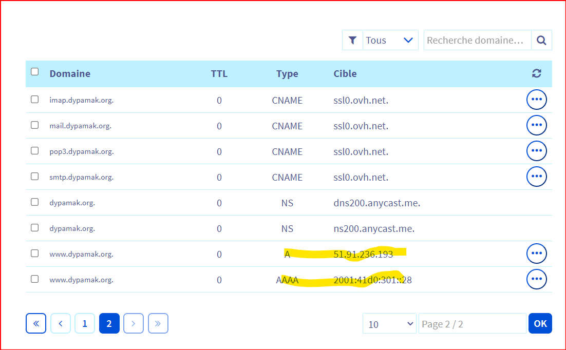Tick the checkbox for the AAAA record
The image size is (566, 350).
(x=35, y=279)
